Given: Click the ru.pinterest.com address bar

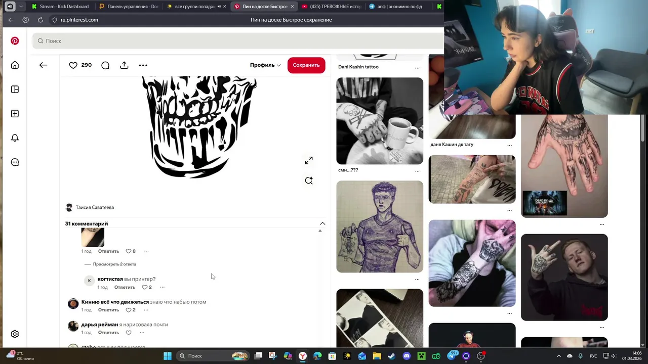Looking at the screenshot, I should pyautogui.click(x=79, y=20).
